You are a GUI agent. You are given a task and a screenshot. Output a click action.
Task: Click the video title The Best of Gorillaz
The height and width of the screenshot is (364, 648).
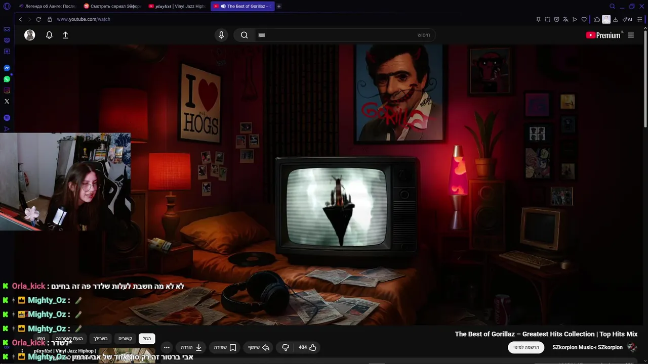coord(546,334)
